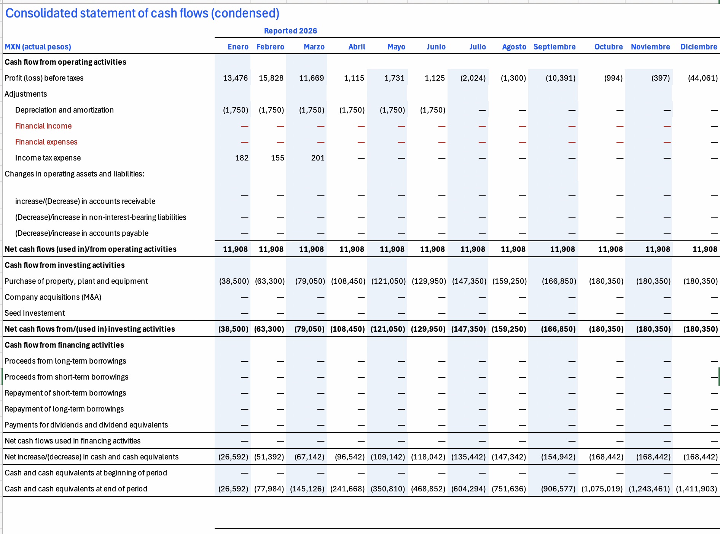Select the 'Income tax expense' row label
The image size is (720, 534).
point(48,158)
